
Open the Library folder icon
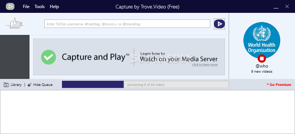tap(6, 85)
